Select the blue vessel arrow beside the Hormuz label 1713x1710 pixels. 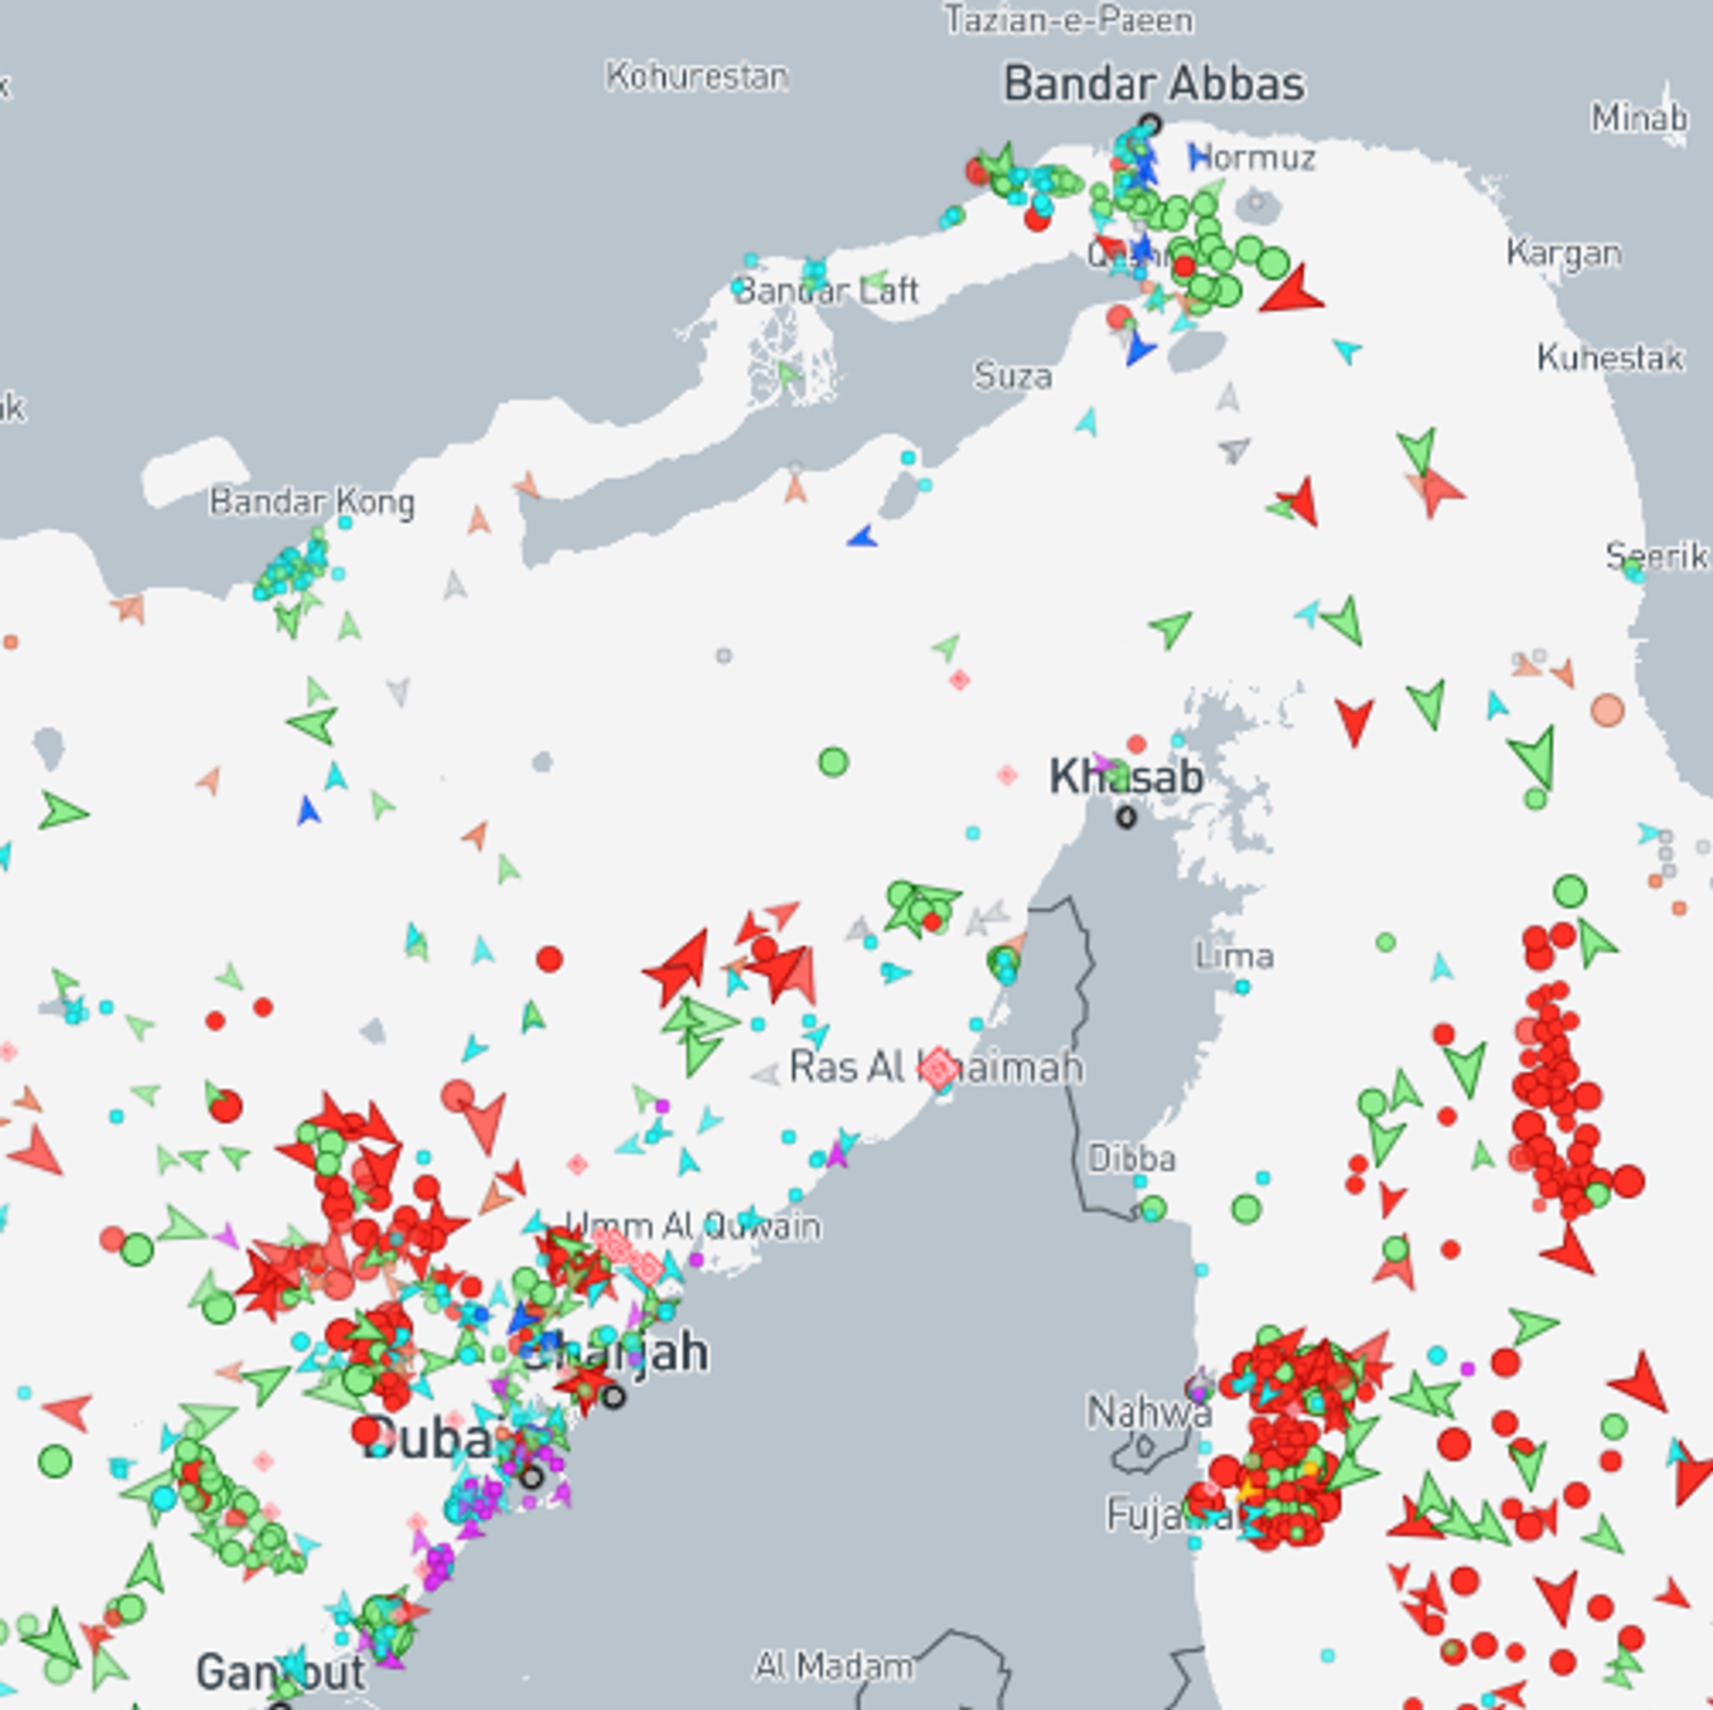1196,158
